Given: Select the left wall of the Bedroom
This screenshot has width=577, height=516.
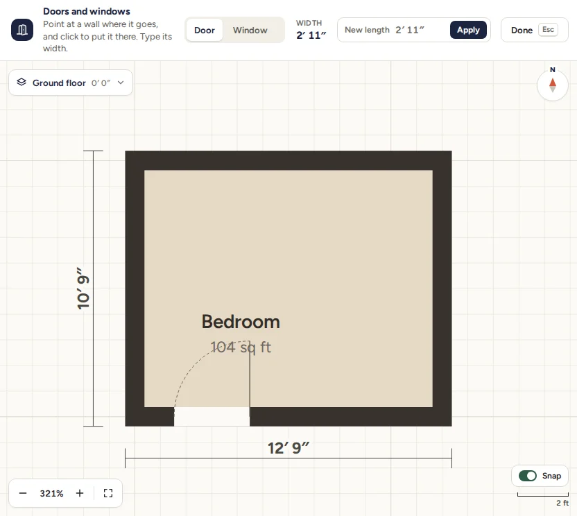Looking at the screenshot, I should pyautogui.click(x=135, y=289).
